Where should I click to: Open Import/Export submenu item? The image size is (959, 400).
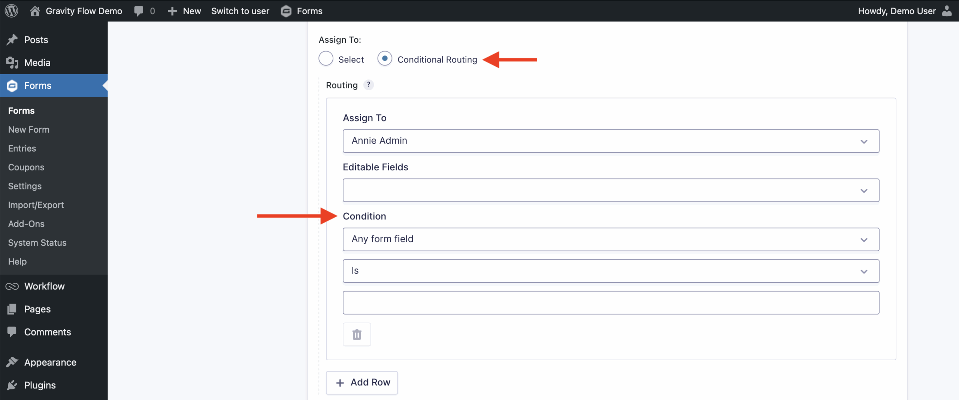coord(36,205)
